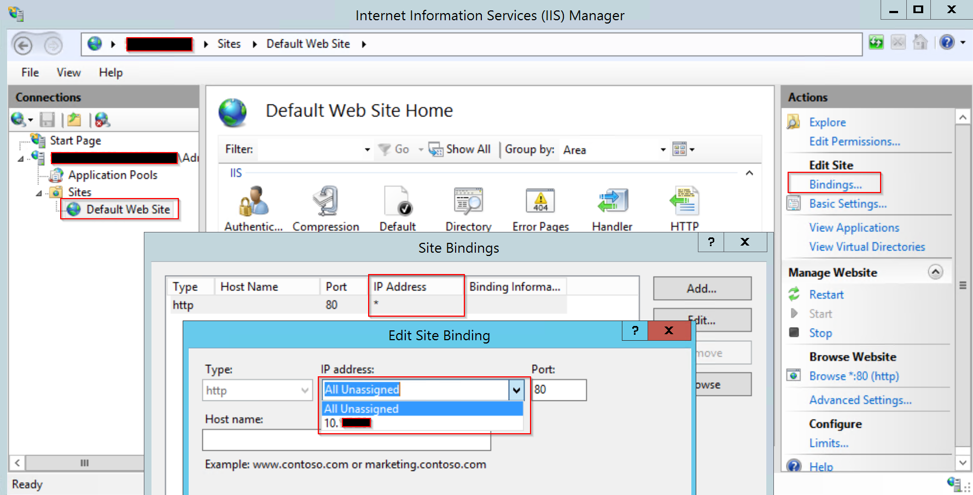973x495 pixels.
Task: Open the IP address combo box arrow
Action: (516, 390)
